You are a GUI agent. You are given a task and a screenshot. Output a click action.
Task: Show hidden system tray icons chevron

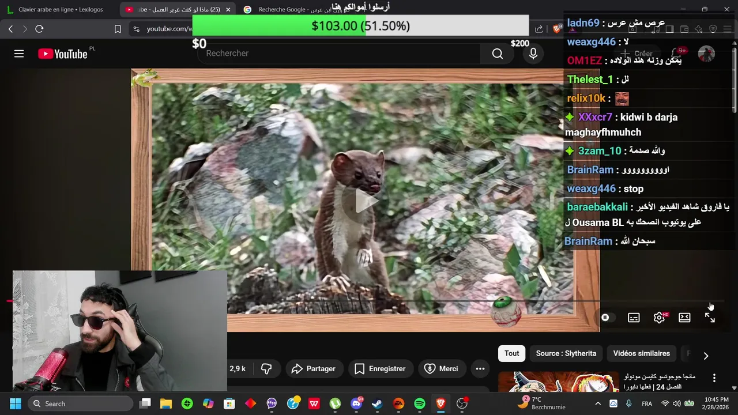598,403
